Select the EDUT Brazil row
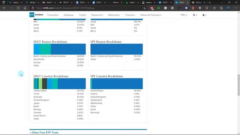 click(x=59, y=106)
